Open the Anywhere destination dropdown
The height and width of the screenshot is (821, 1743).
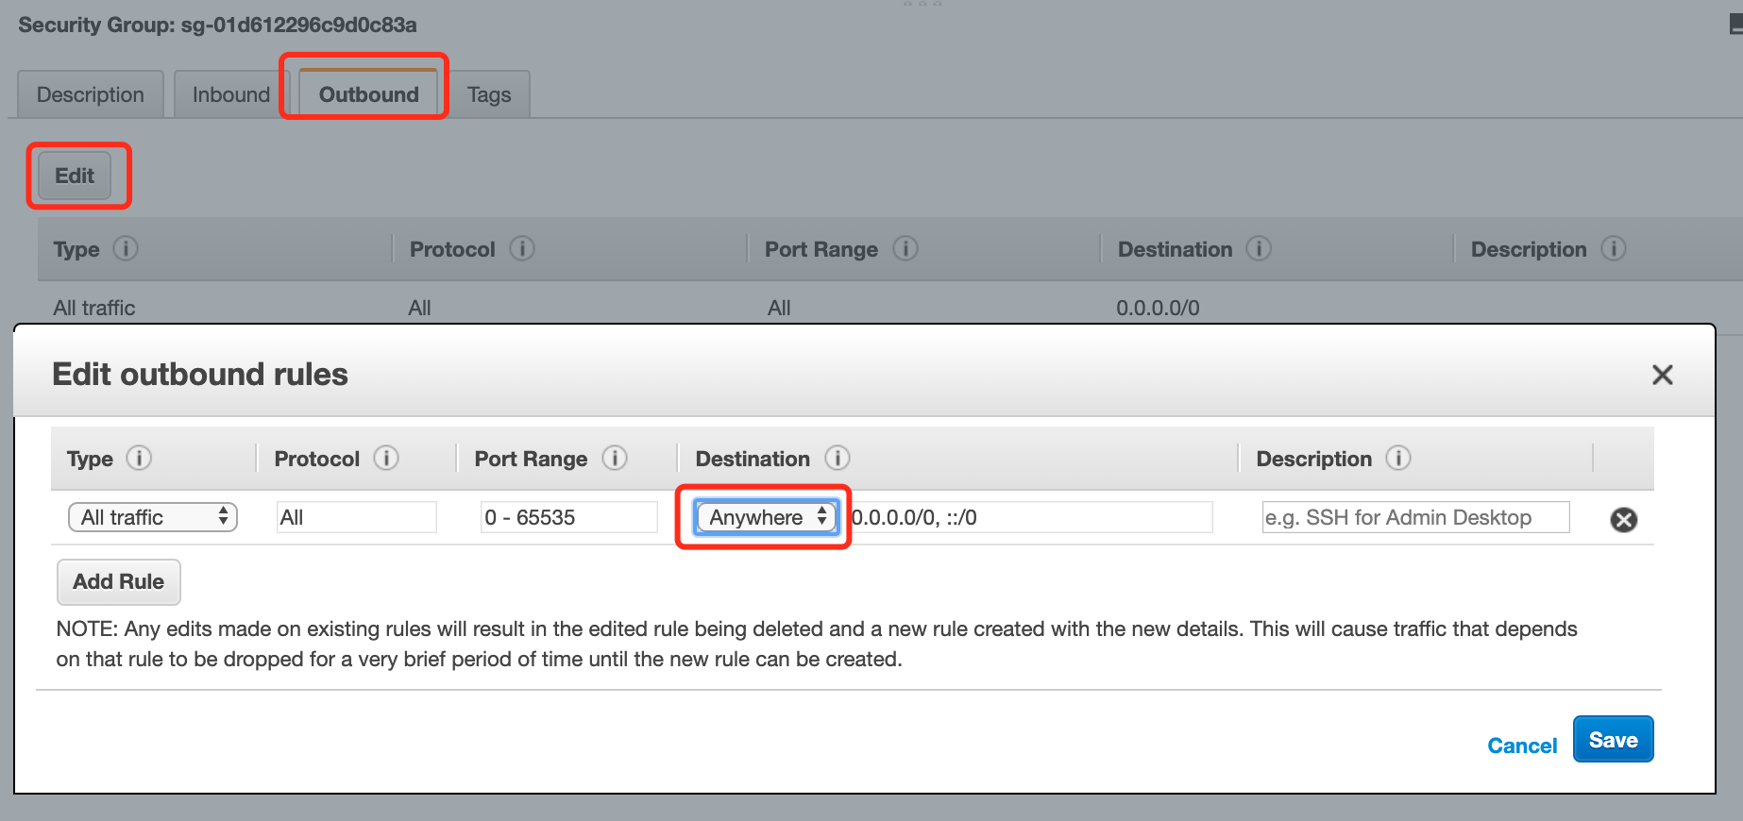click(x=766, y=517)
